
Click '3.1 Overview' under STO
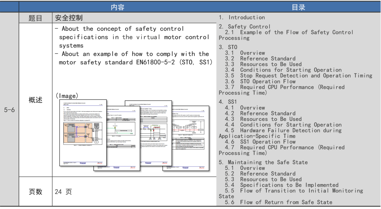pos(245,53)
